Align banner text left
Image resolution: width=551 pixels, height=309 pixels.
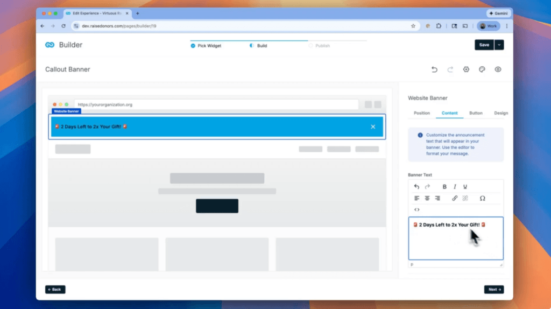[417, 198]
